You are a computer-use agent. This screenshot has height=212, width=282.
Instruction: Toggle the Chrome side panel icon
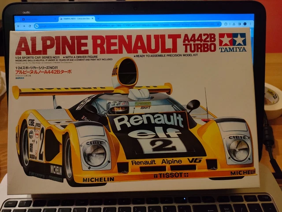pos(239,24)
